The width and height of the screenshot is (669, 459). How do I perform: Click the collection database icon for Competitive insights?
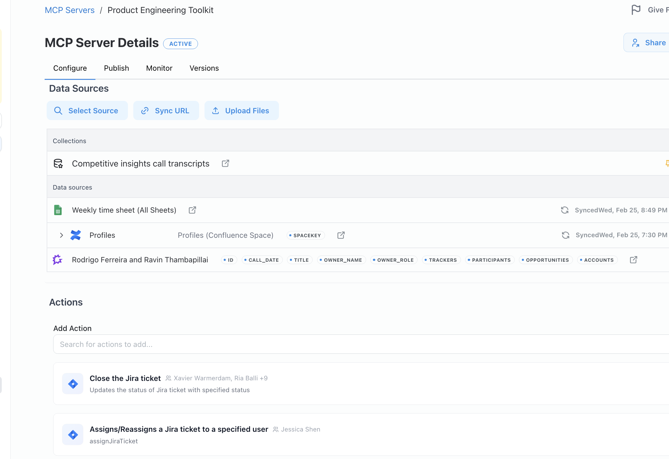pos(58,163)
